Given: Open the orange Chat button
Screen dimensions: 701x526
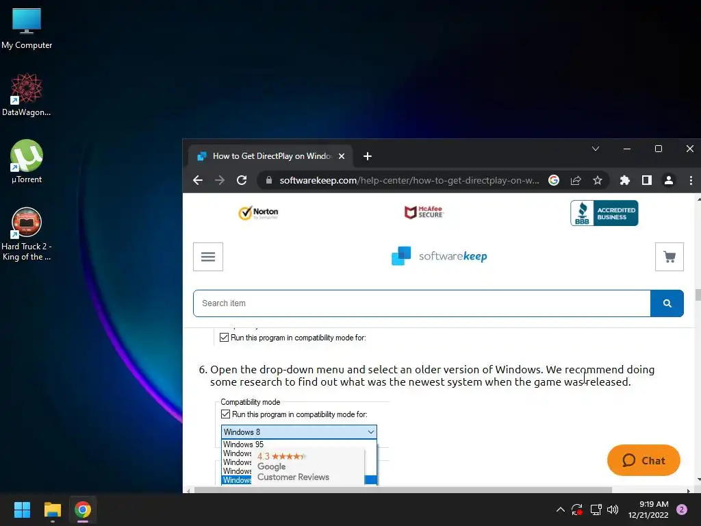Looking at the screenshot, I should tap(643, 460).
